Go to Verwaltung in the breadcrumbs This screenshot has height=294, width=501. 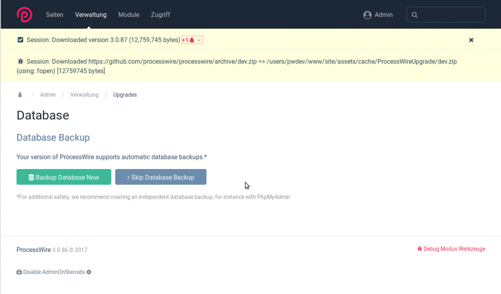click(84, 95)
